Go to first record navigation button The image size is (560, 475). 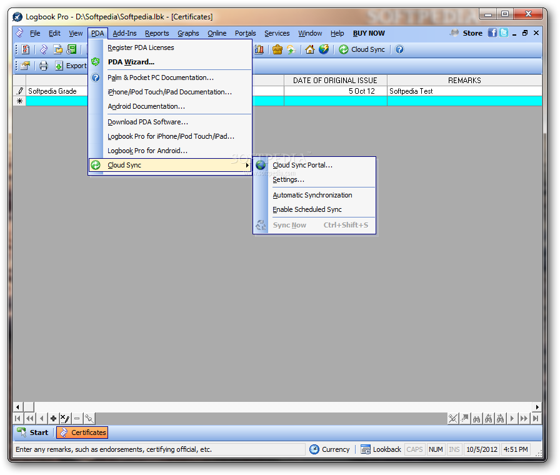point(18,418)
